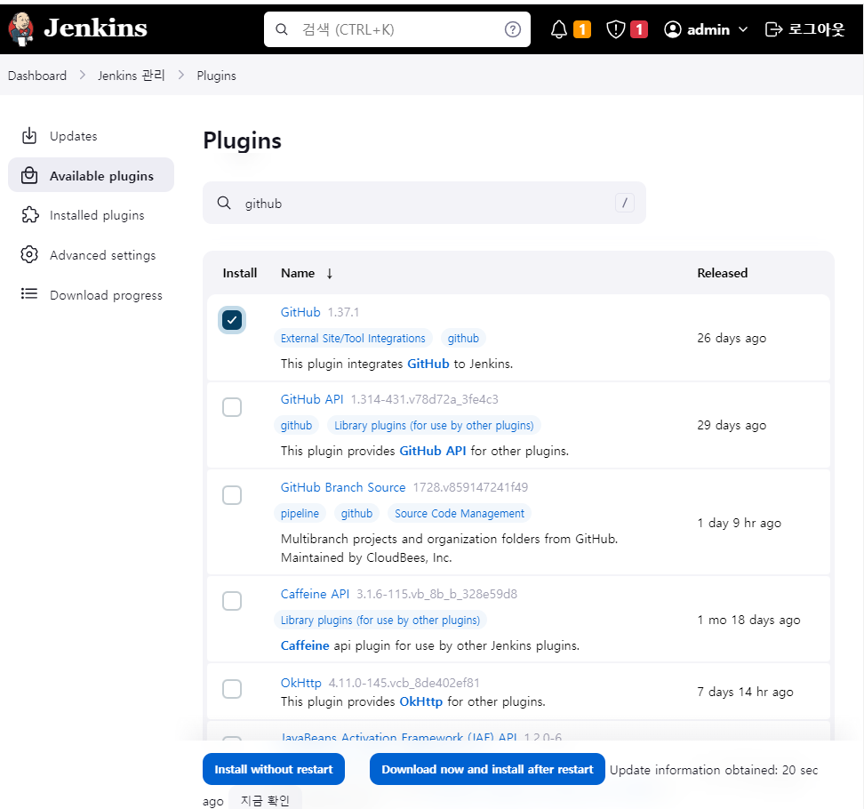Click the slash shortcut key hint
The height and width of the screenshot is (809, 864).
coord(624,203)
